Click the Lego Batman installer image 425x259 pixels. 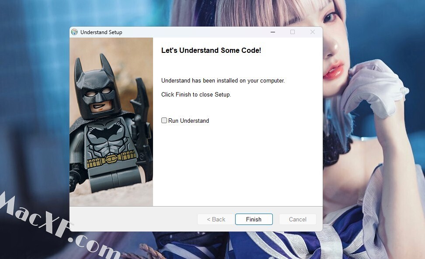coord(111,122)
